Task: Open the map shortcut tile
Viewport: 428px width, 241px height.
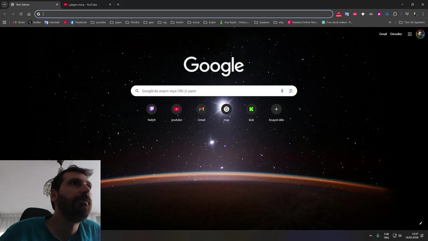Action: coord(226,113)
